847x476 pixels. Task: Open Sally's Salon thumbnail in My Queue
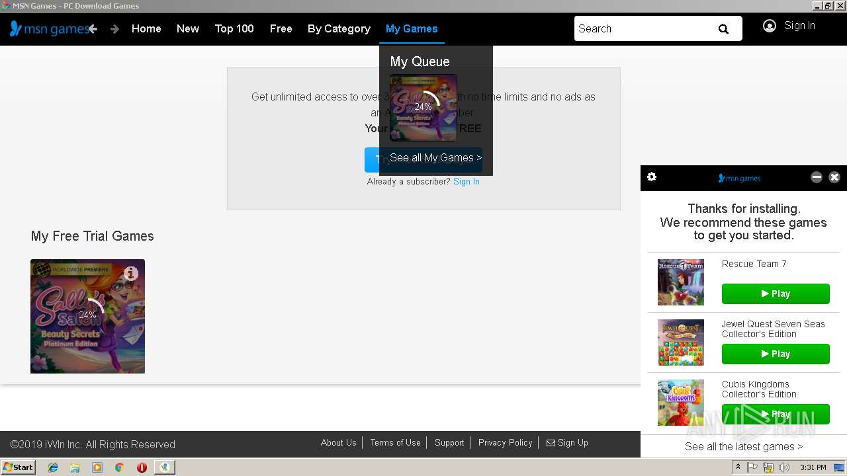423,108
